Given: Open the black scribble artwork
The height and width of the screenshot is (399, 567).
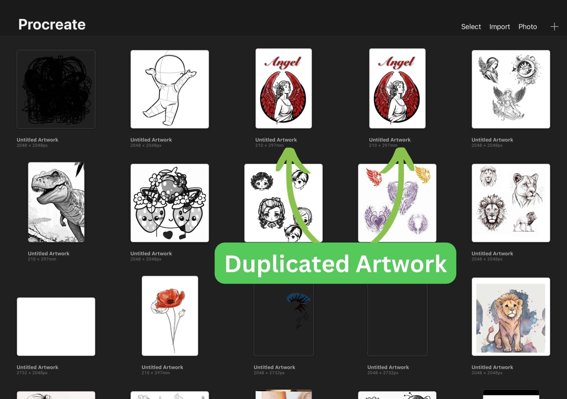Looking at the screenshot, I should click(56, 89).
